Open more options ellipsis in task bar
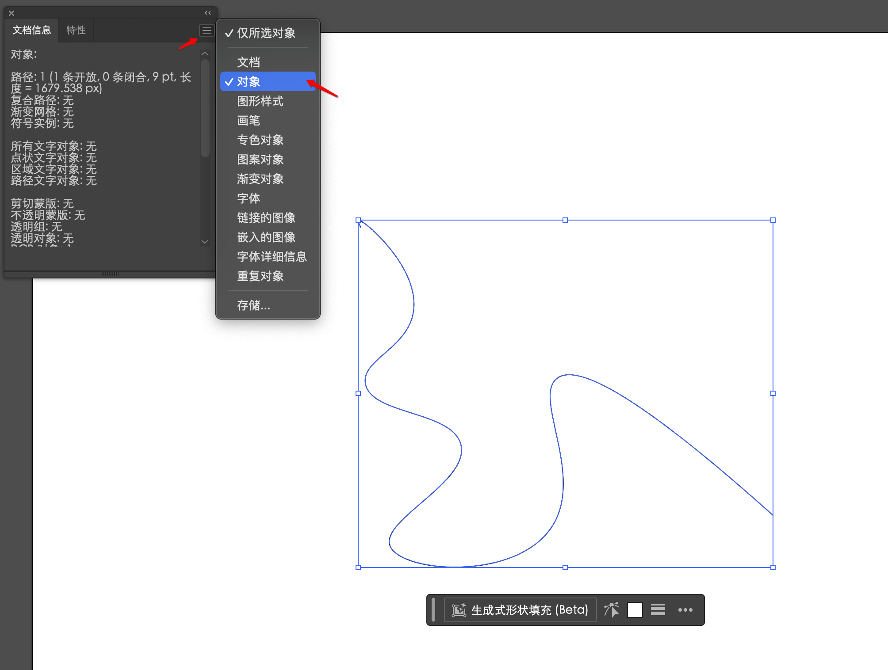Screen dimensions: 888x670 (x=685, y=610)
